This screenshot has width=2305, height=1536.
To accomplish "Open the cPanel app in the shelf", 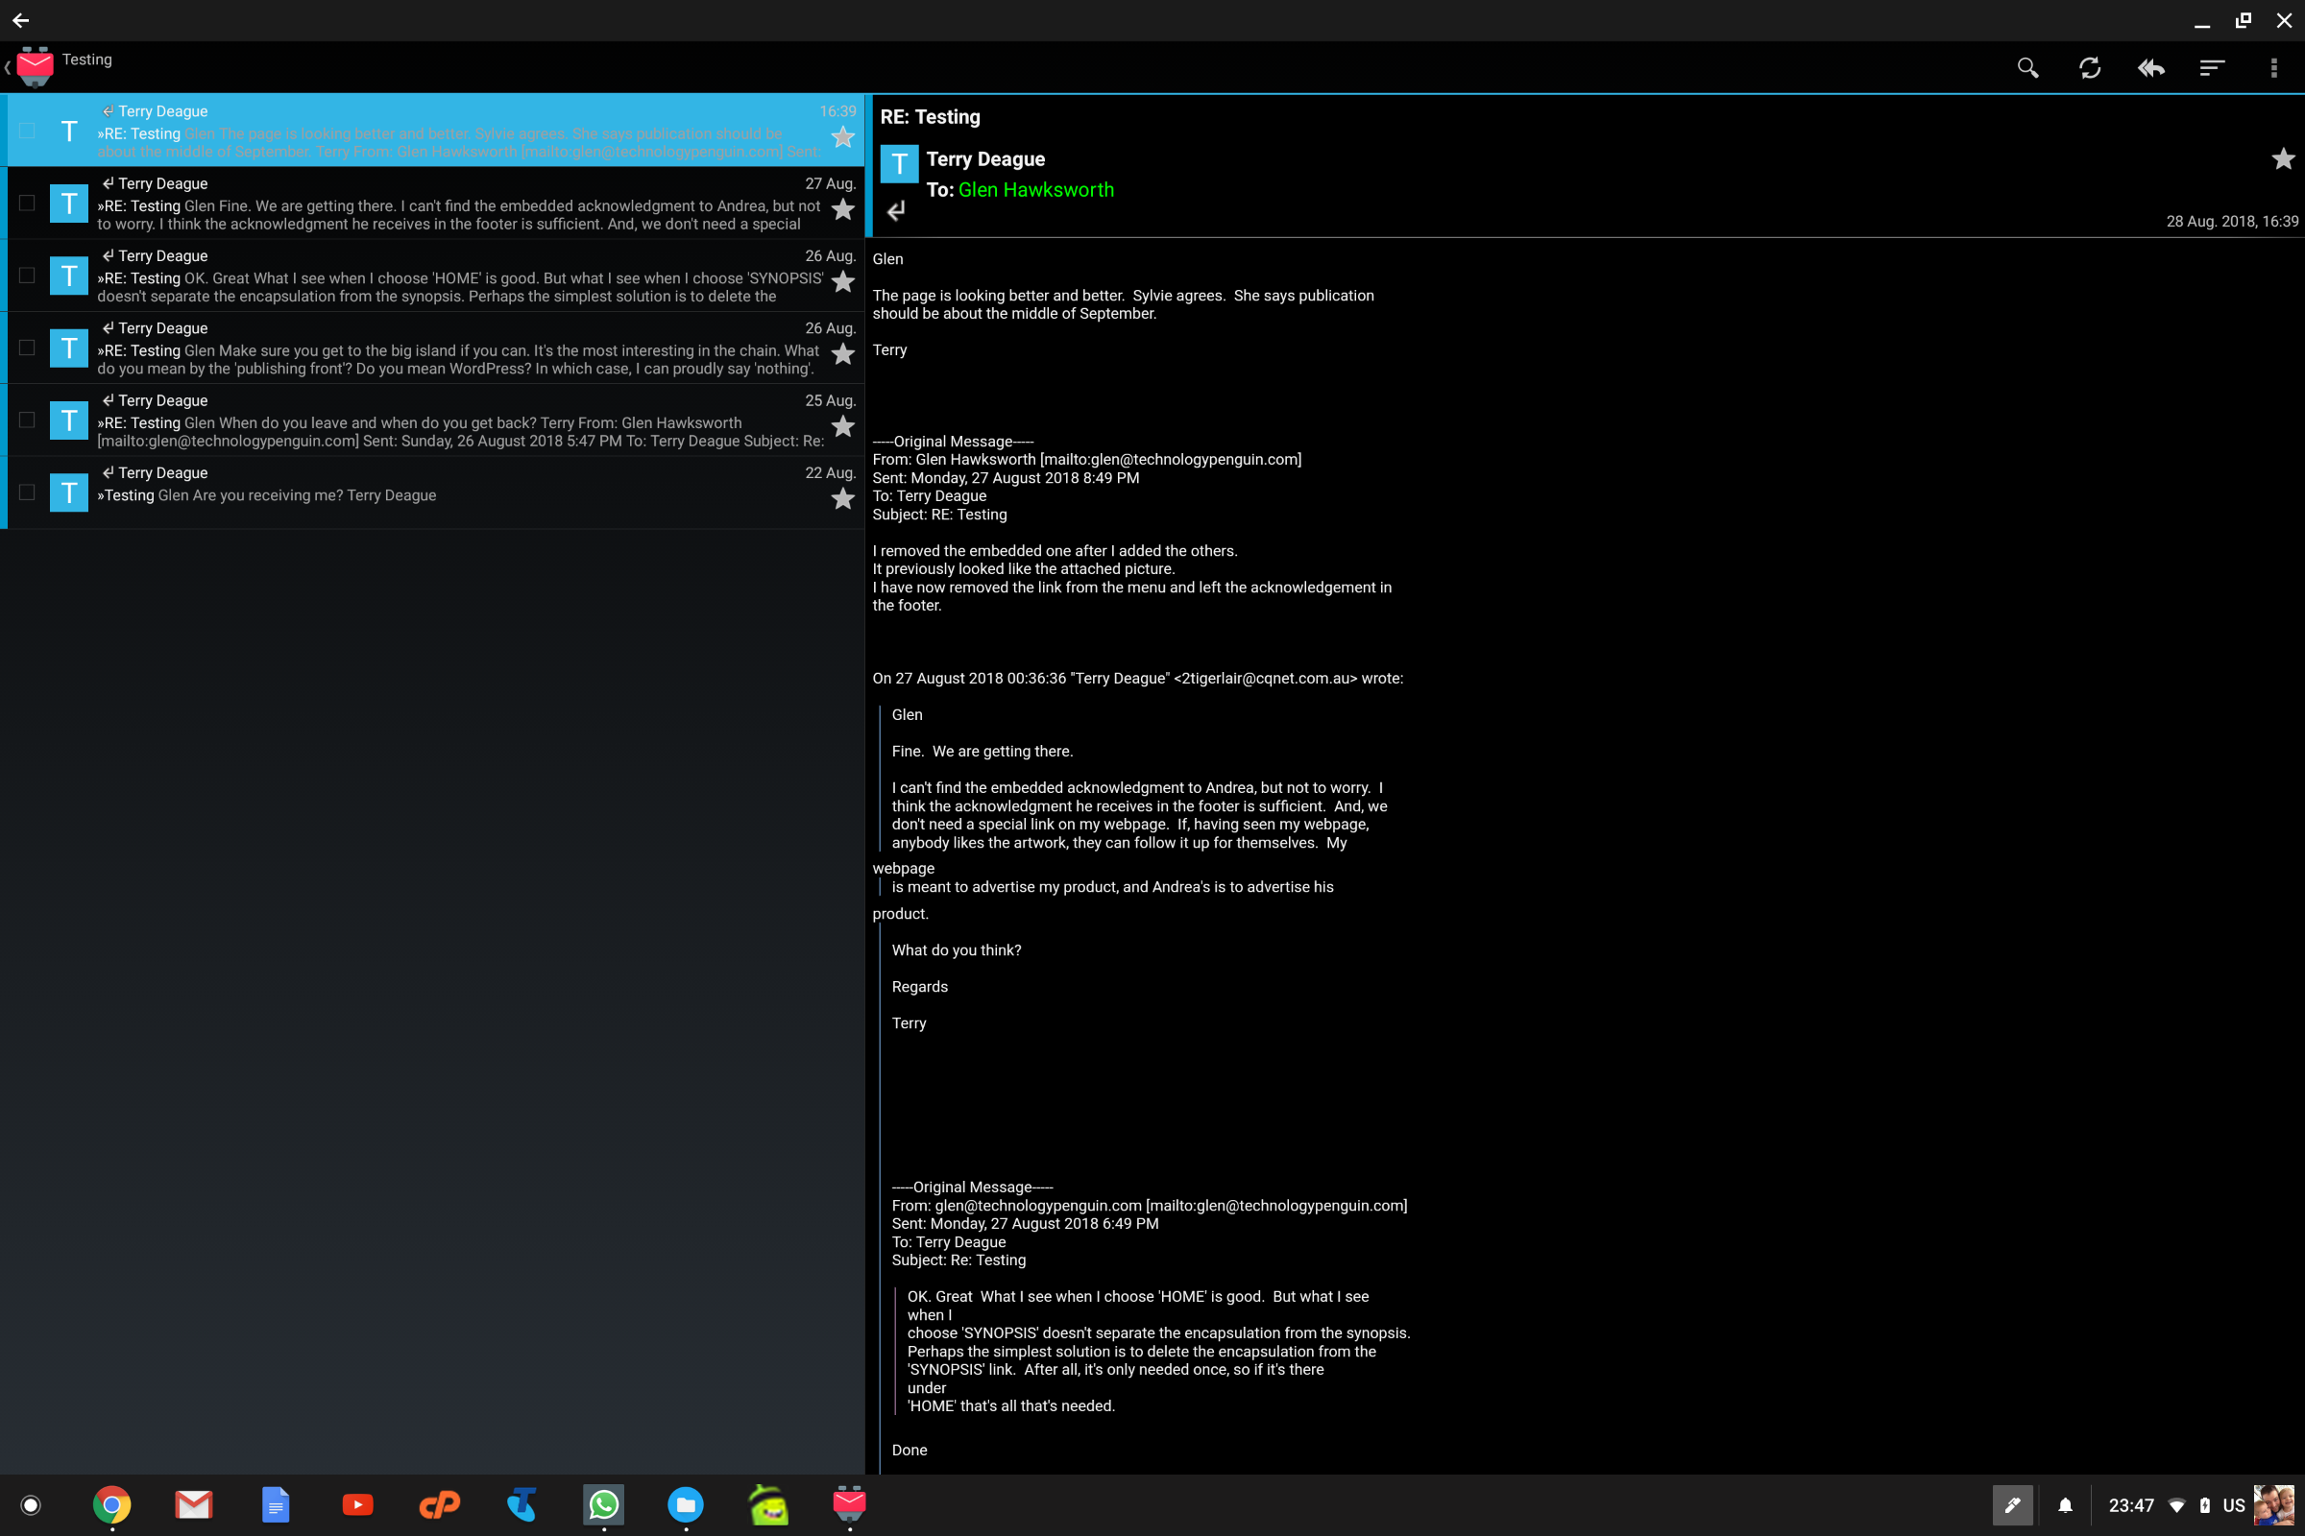I will (x=440, y=1504).
